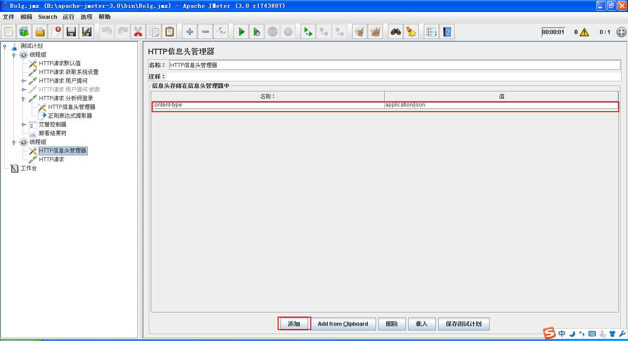Close the test plan with red-X page icon
The width and height of the screenshot is (628, 341).
56,32
